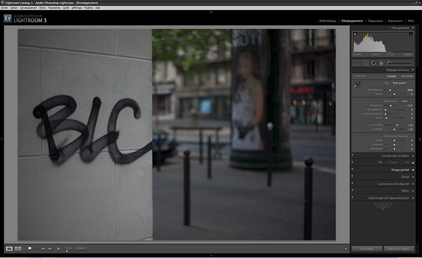The width and height of the screenshot is (422, 258).
Task: Toggle TSI panel on/off switch
Action: (x=352, y=162)
